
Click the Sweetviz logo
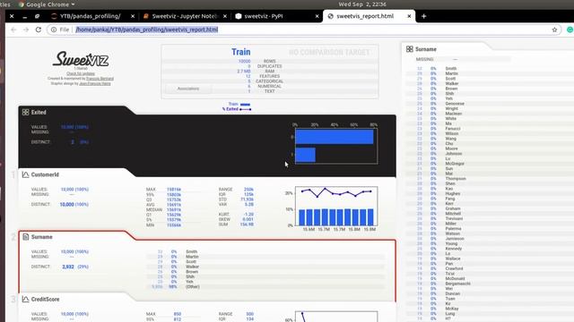81,59
